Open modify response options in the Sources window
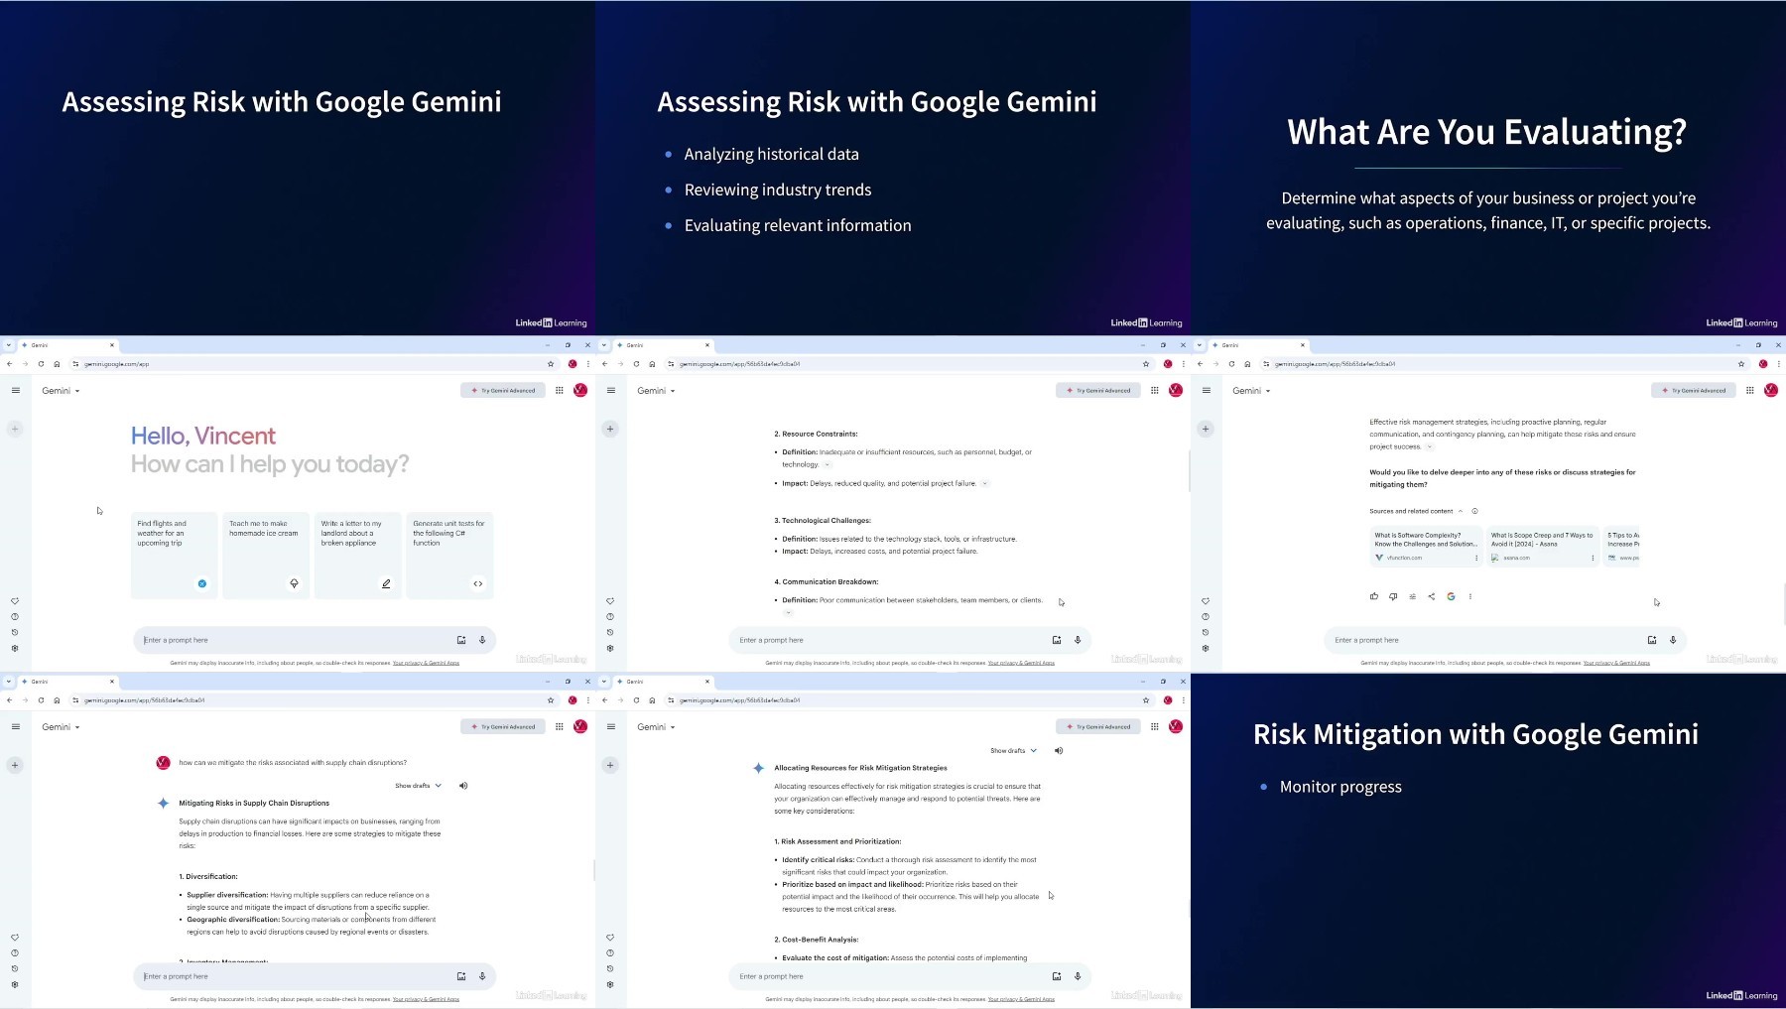 click(1412, 596)
